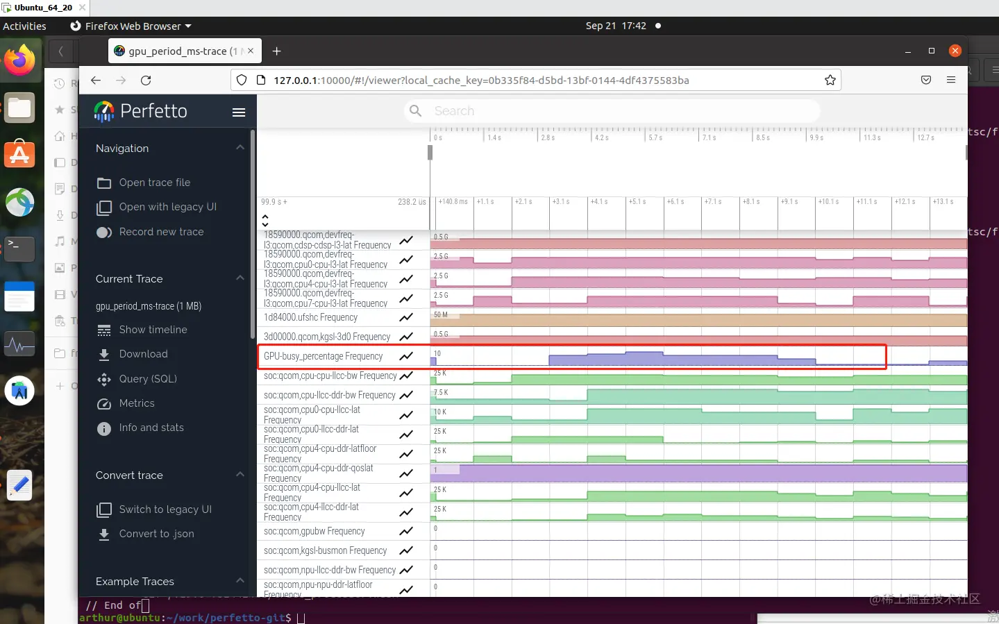Open Text Editor from the dock

coord(19,485)
